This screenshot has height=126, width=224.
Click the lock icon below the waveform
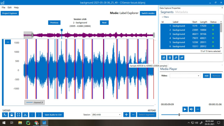tap(12, 115)
